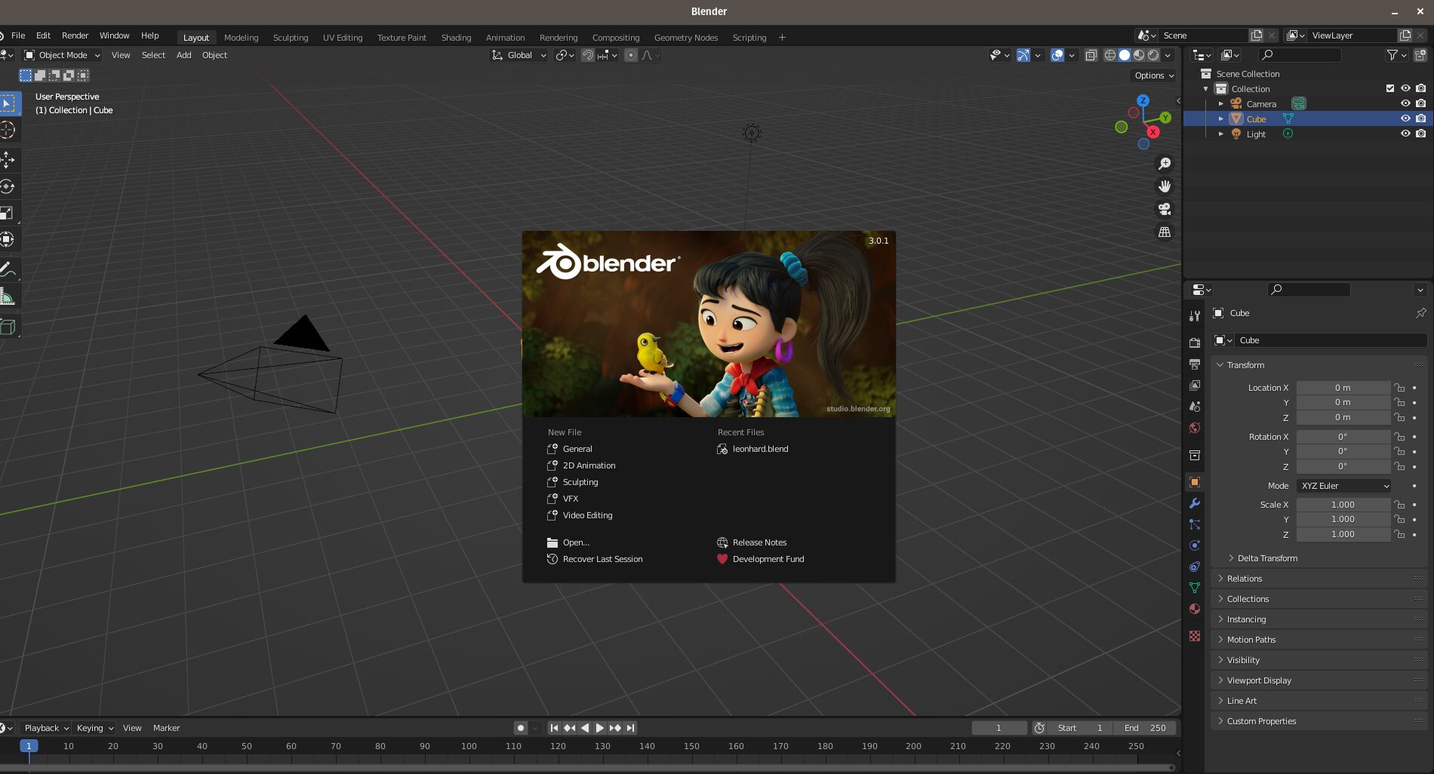Open the Material properties tab icon
1434x774 pixels.
(1195, 609)
